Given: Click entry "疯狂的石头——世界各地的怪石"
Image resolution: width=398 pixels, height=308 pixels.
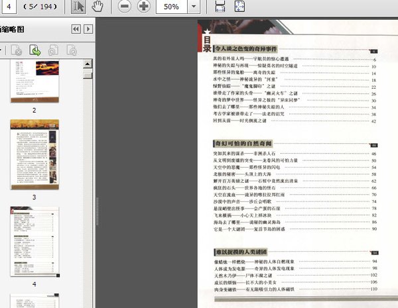Looking at the screenshot, I should point(244,188).
